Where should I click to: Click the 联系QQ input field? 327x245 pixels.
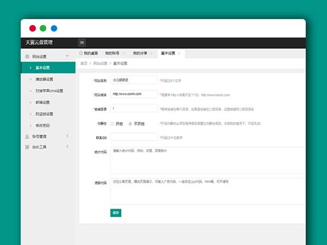[x=134, y=137]
